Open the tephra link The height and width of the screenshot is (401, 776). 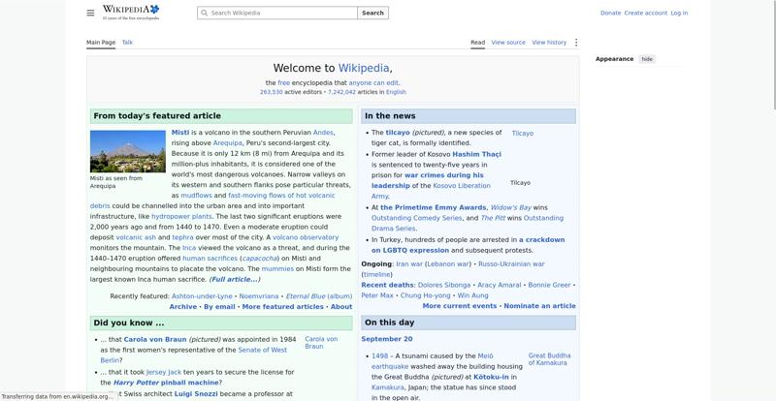click(182, 237)
